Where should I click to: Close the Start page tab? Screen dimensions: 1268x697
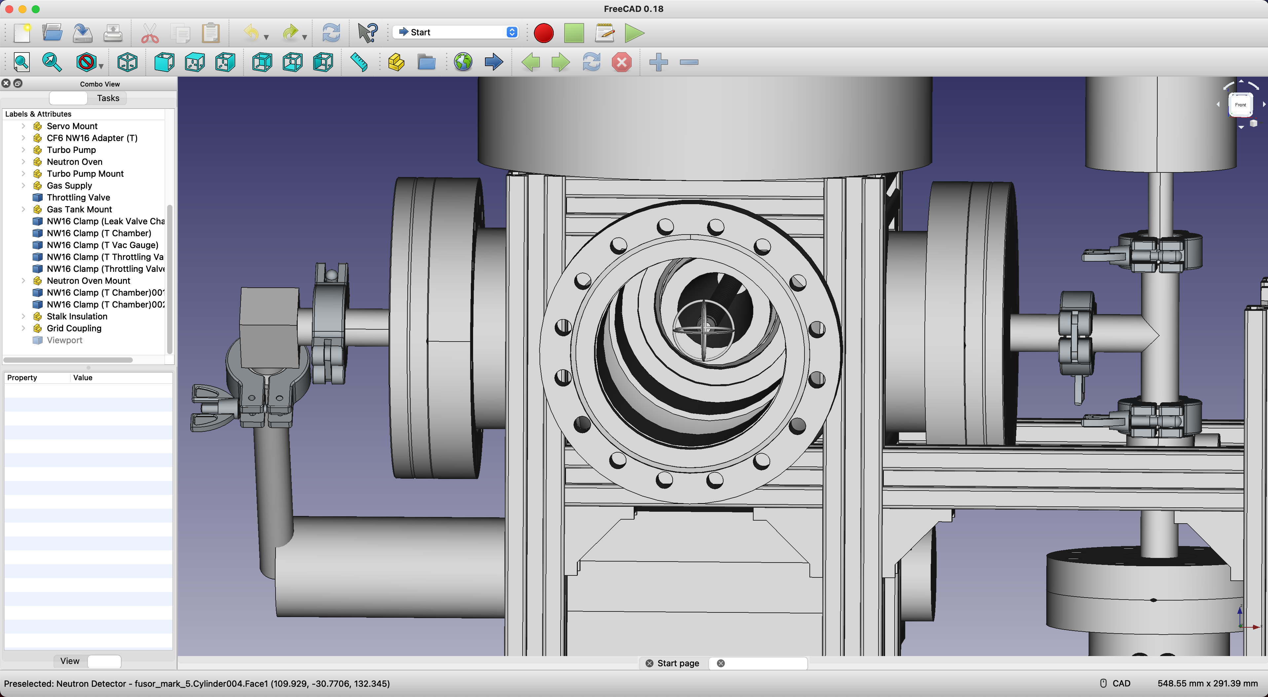(x=649, y=663)
